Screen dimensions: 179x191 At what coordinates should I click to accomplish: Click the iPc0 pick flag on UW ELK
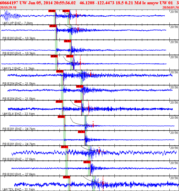pyautogui.click(x=59, y=102)
